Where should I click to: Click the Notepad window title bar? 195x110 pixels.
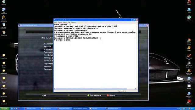pyautogui.click(x=93, y=20)
